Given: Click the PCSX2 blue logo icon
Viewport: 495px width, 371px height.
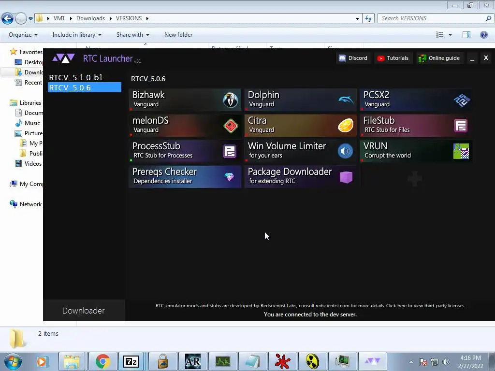Looking at the screenshot, I should [462, 100].
